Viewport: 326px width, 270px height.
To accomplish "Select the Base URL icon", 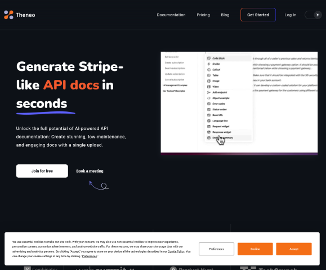I will click(209, 115).
